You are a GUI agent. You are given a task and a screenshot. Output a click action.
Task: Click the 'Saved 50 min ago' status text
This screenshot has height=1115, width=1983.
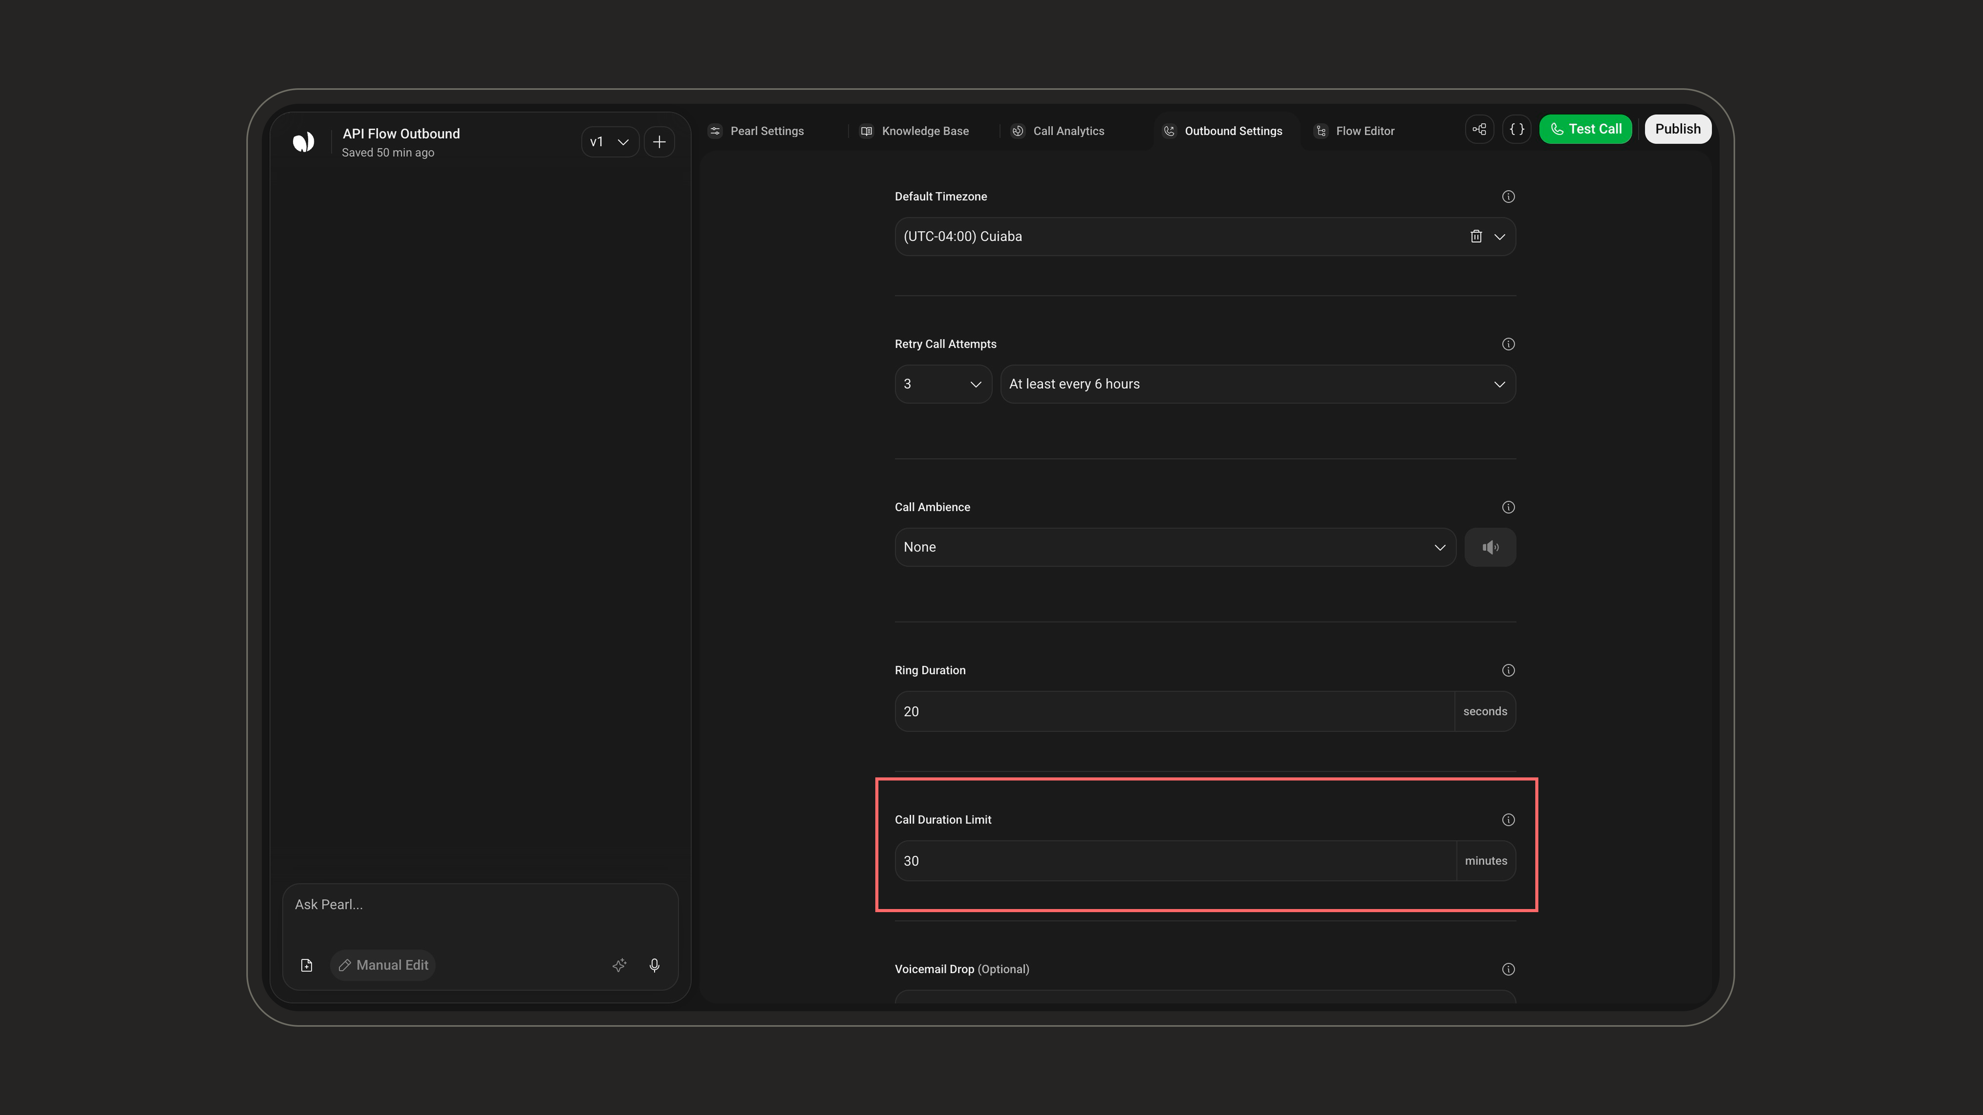pos(388,153)
